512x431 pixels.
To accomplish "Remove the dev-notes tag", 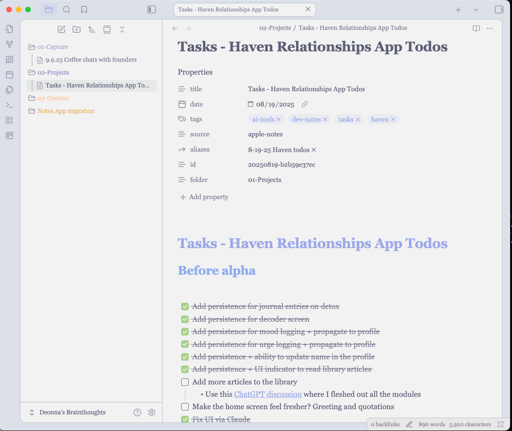I will point(325,119).
